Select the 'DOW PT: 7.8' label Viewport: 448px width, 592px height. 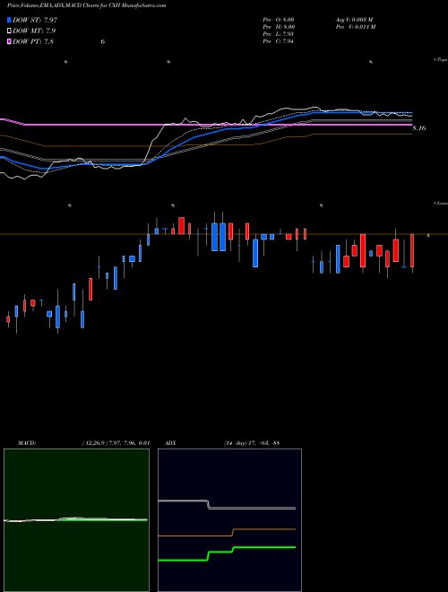tap(33, 41)
